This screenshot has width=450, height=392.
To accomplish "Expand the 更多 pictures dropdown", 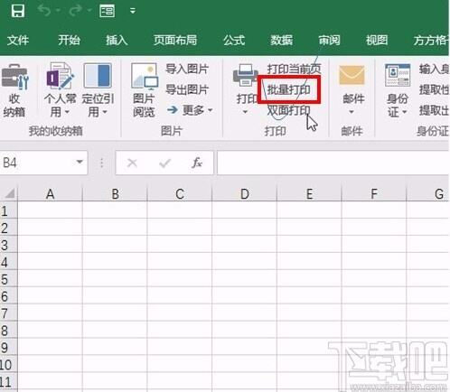I will click(190, 110).
